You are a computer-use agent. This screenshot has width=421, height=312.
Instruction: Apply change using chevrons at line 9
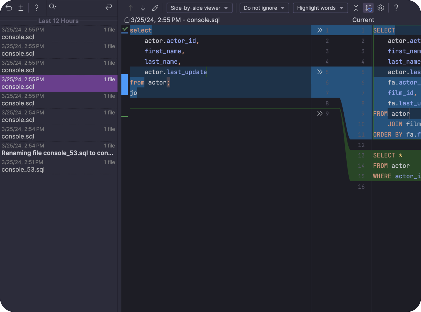[x=320, y=114]
